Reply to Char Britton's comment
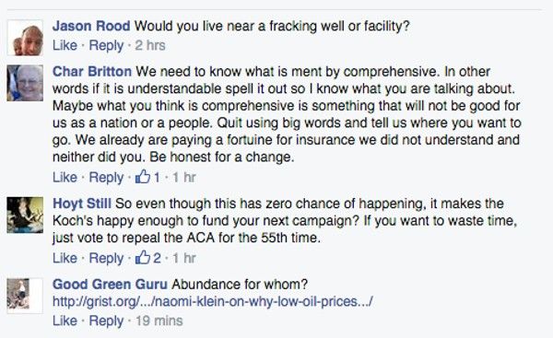This screenshot has height=338, width=553. [x=106, y=178]
